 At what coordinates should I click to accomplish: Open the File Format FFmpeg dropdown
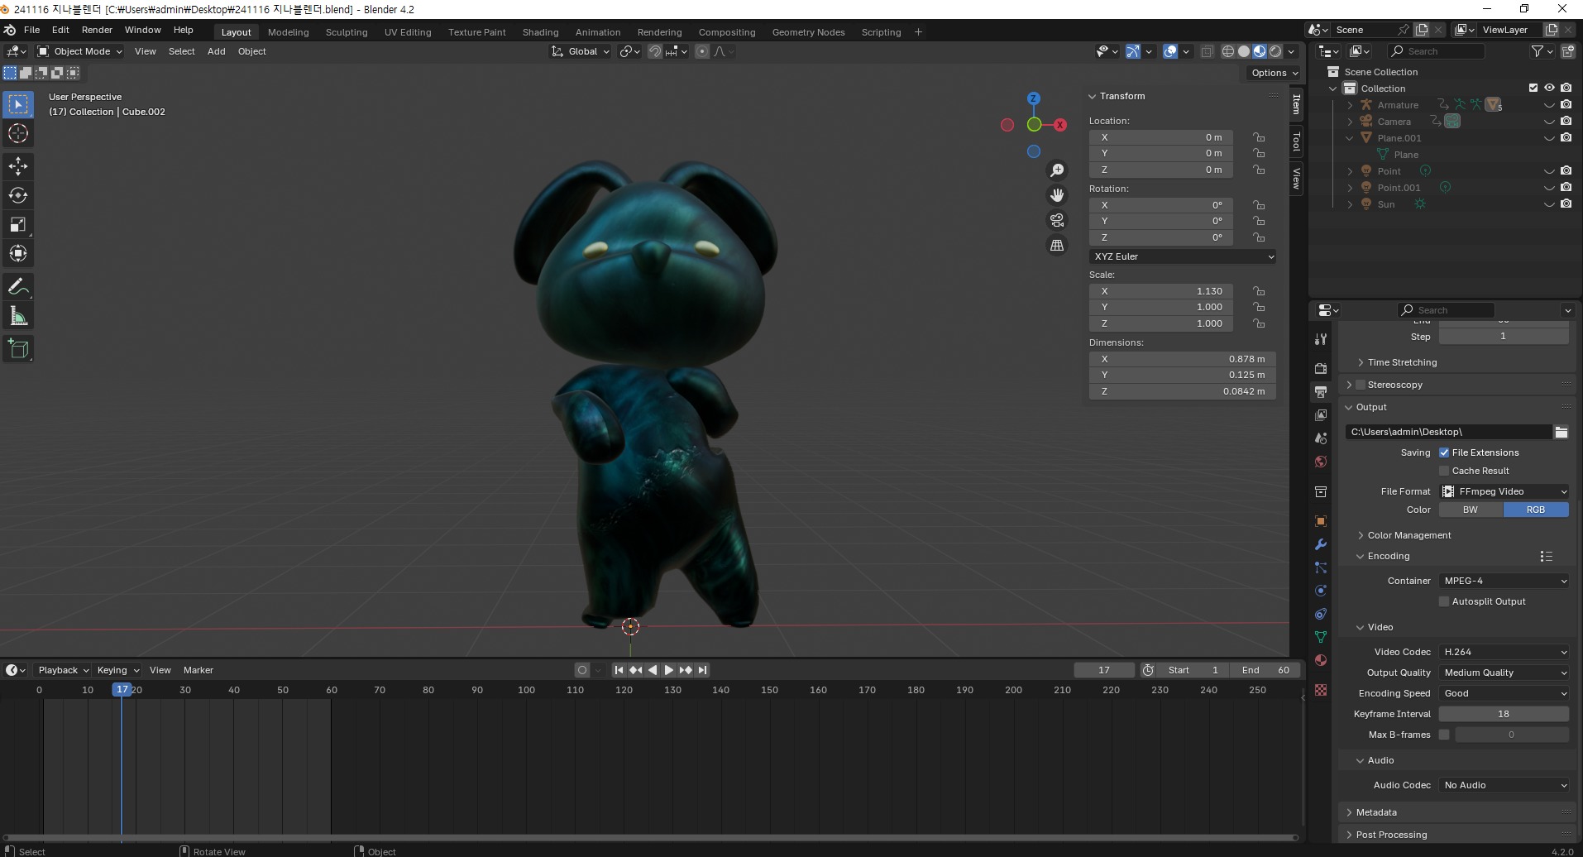click(1504, 491)
